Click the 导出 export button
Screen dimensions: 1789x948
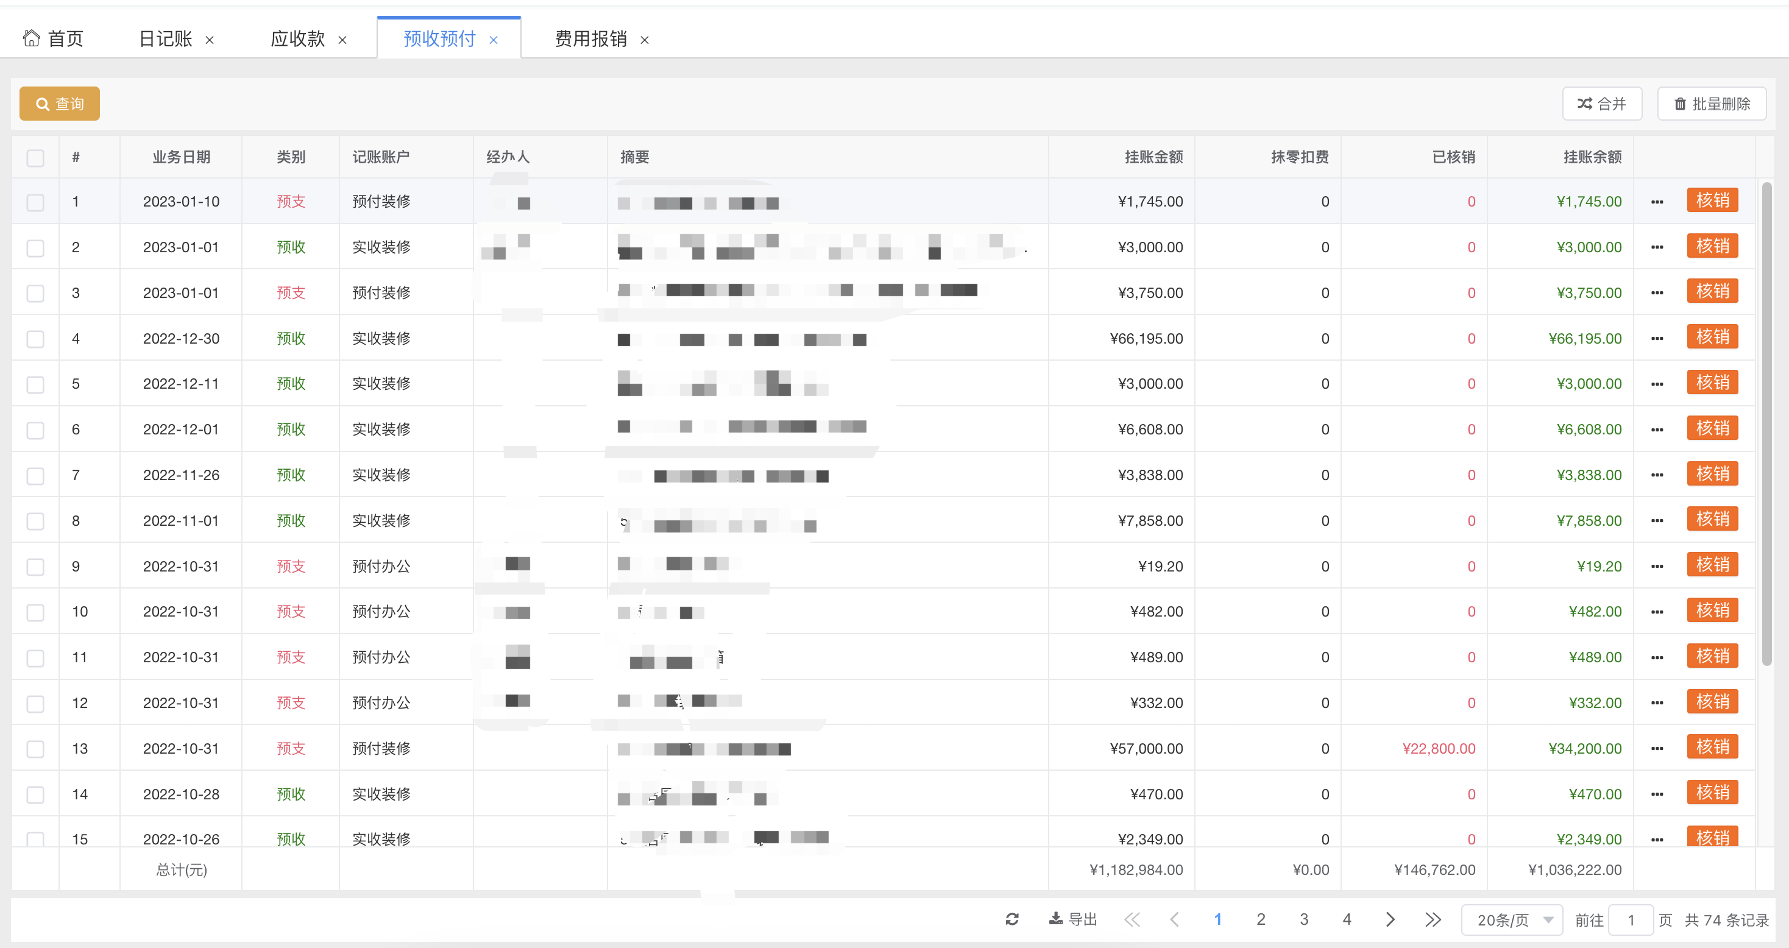pyautogui.click(x=1073, y=919)
